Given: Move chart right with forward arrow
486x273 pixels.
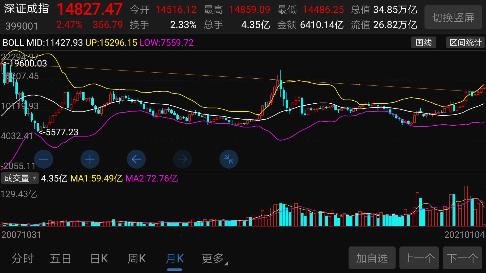Looking at the screenshot, I should tap(183, 159).
